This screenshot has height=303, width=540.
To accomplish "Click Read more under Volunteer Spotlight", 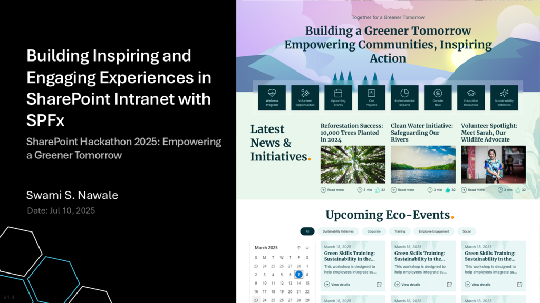I will point(473,190).
